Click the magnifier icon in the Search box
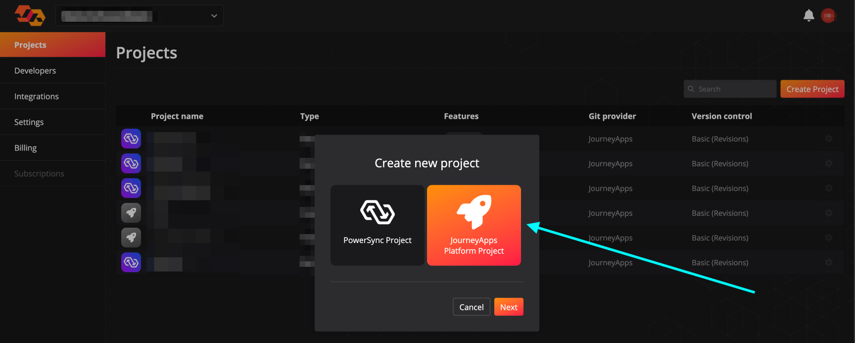This screenshot has height=343, width=855. pyautogui.click(x=691, y=89)
